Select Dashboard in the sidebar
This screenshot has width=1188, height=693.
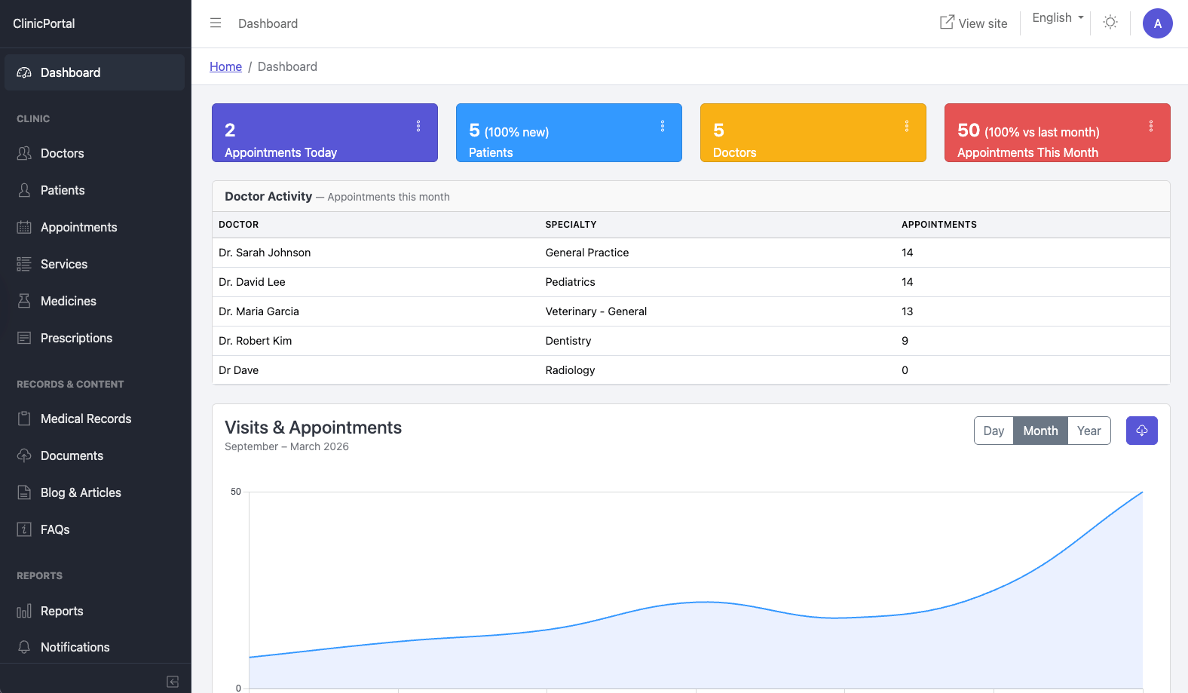[x=70, y=72]
